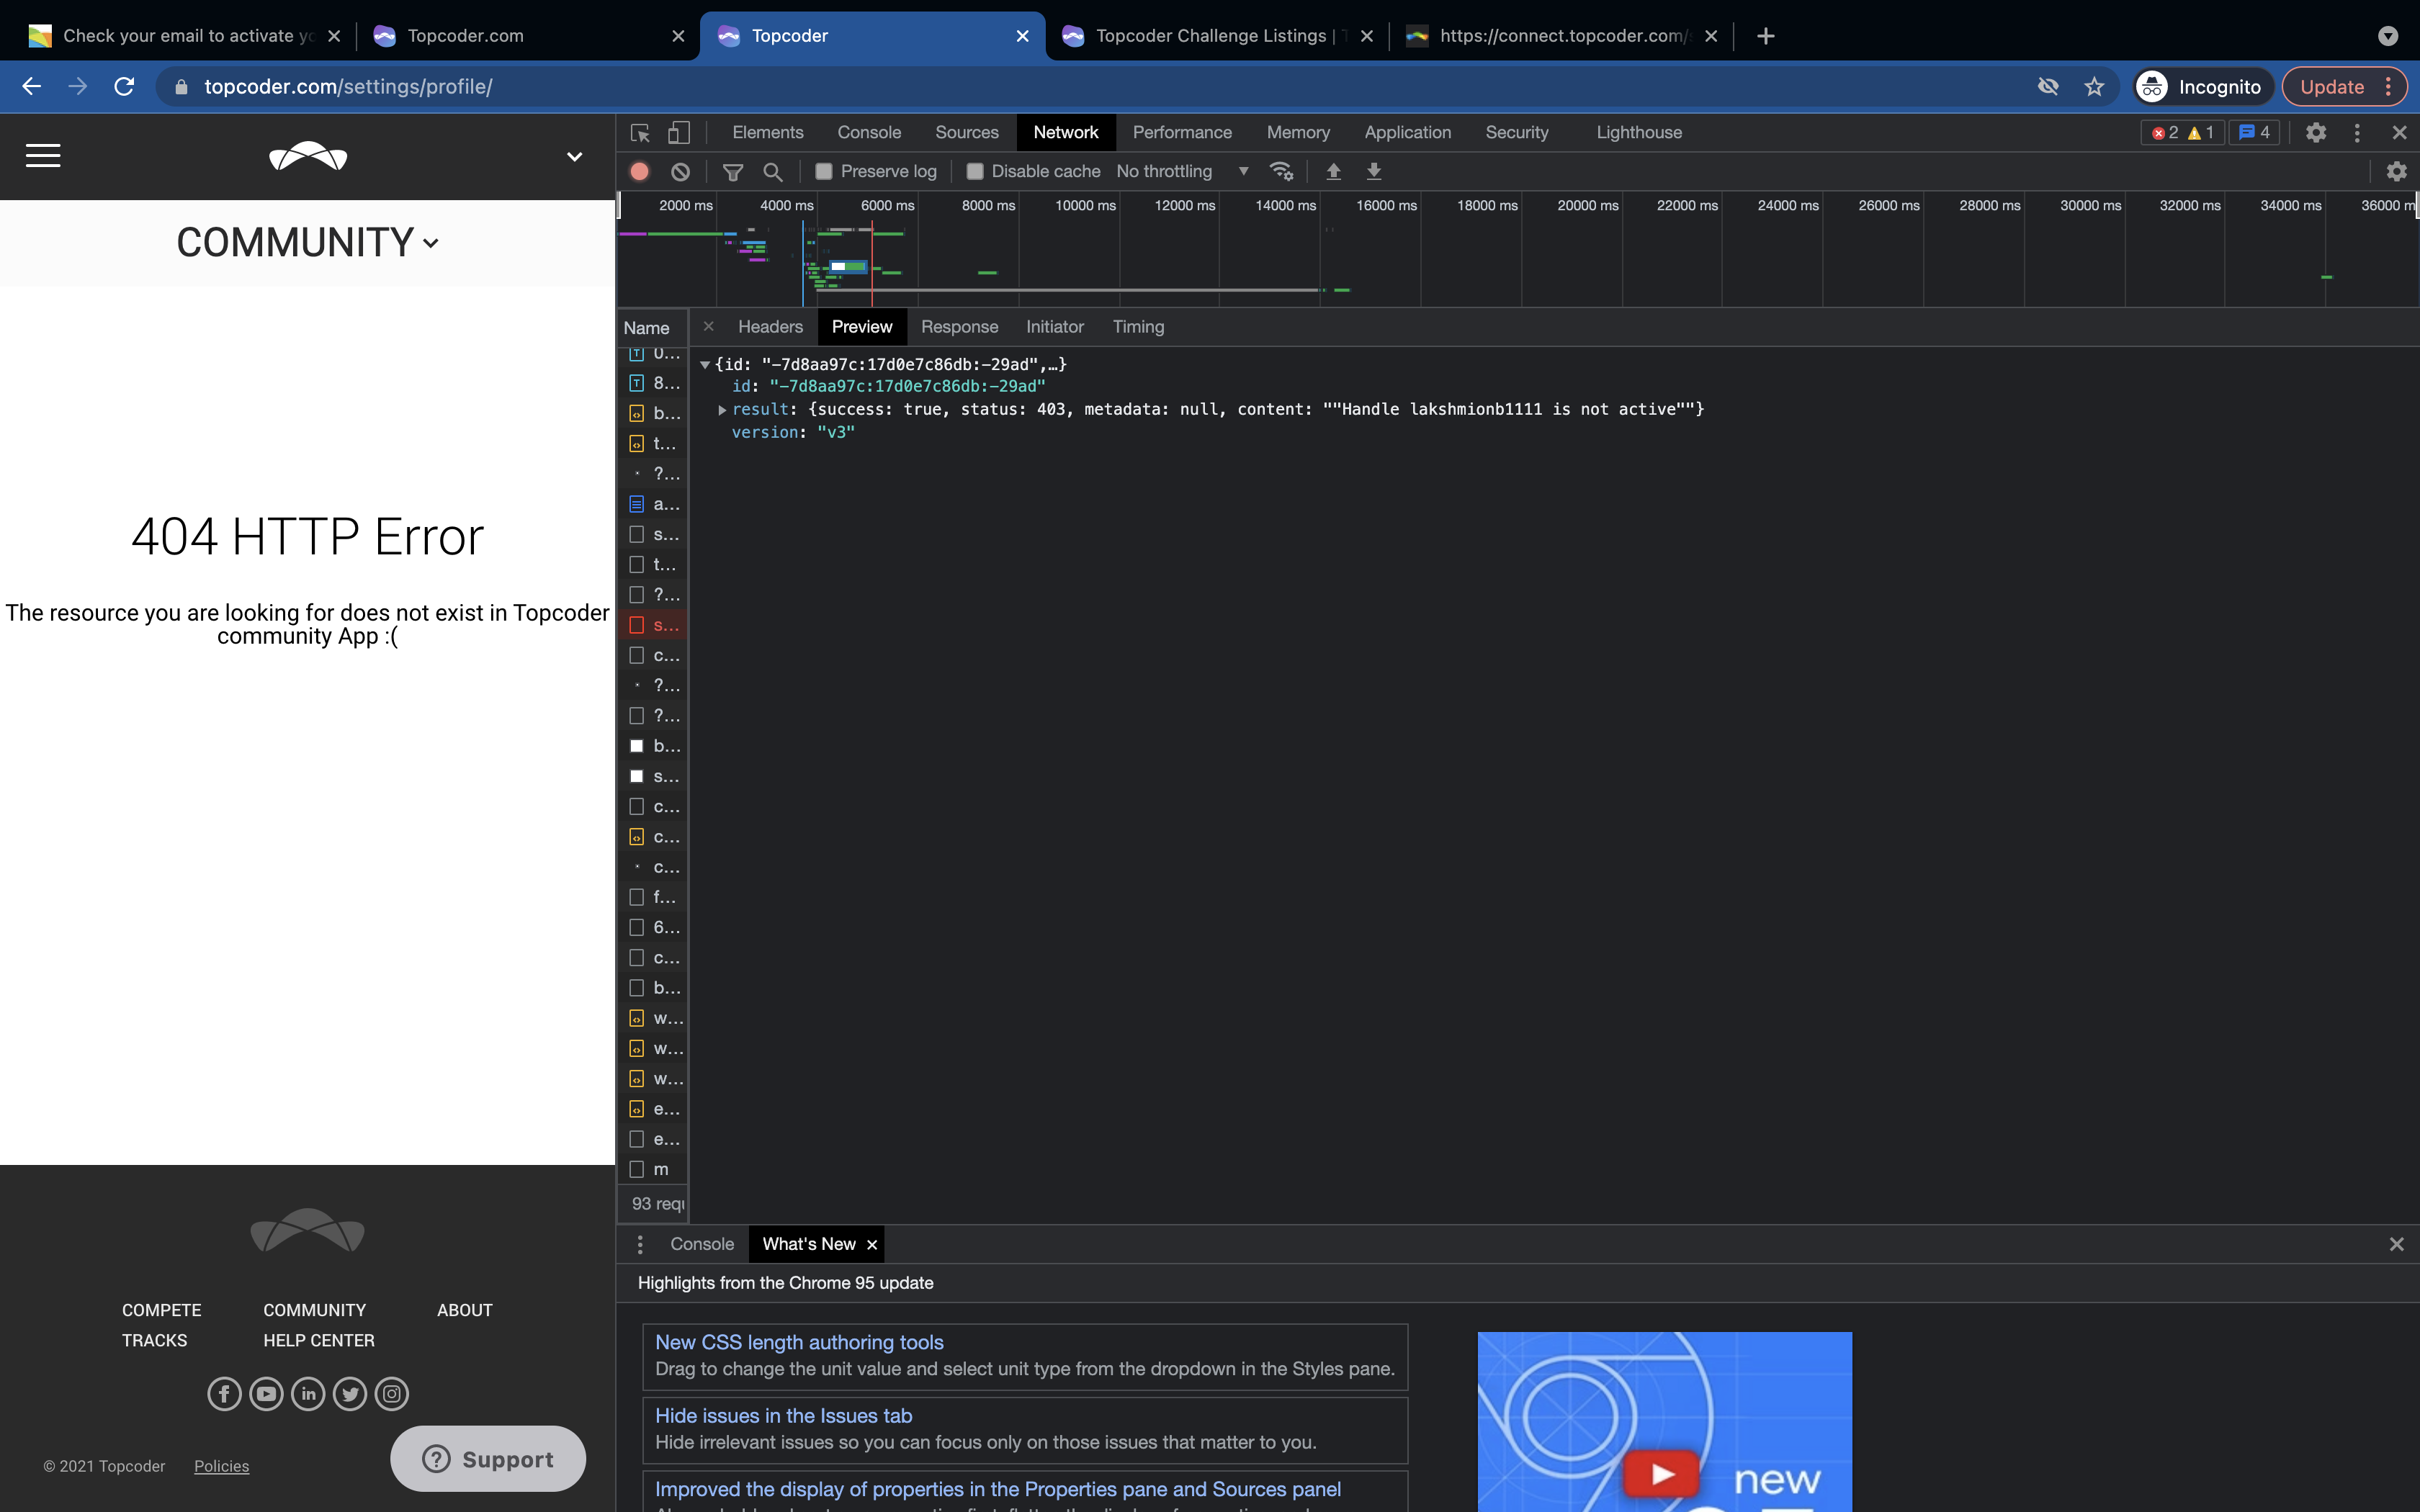This screenshot has width=2420, height=1512.
Task: Open the Performance panel
Action: click(x=1182, y=133)
